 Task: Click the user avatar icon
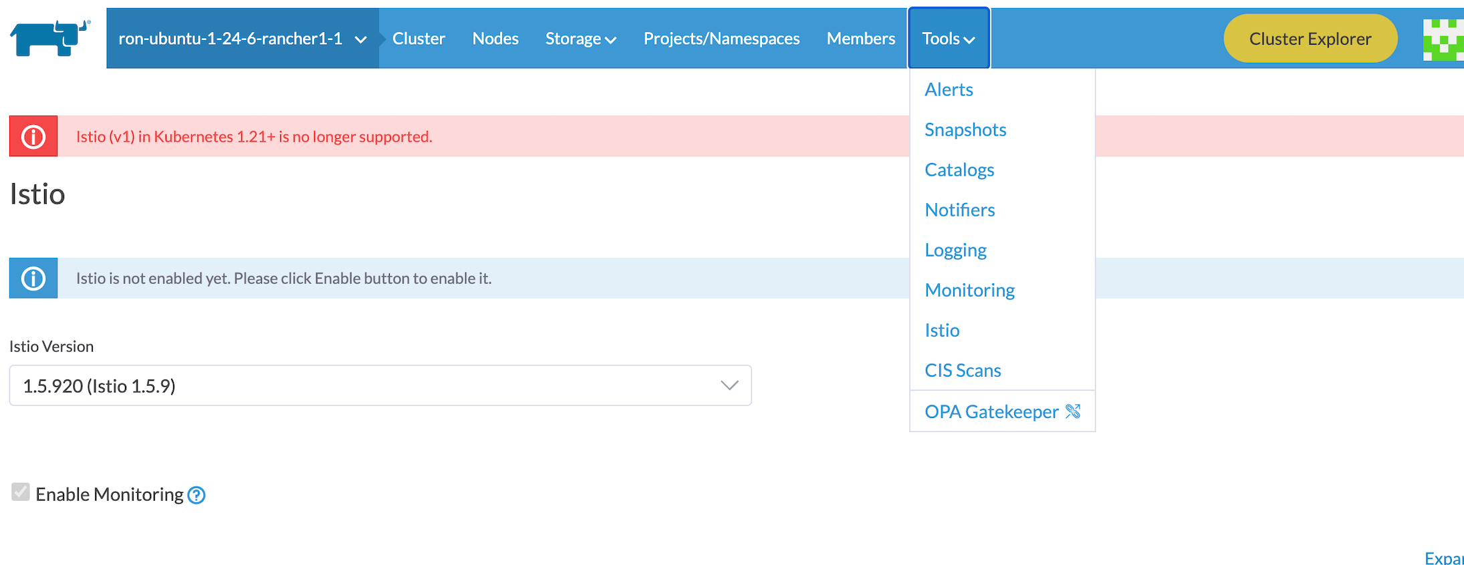[1443, 39]
